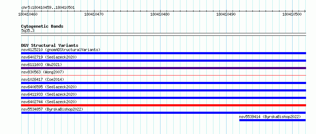The width and height of the screenshot is (316, 134).
Task: Select the short nsv5539414 blue bar
Action: click(x=272, y=120)
